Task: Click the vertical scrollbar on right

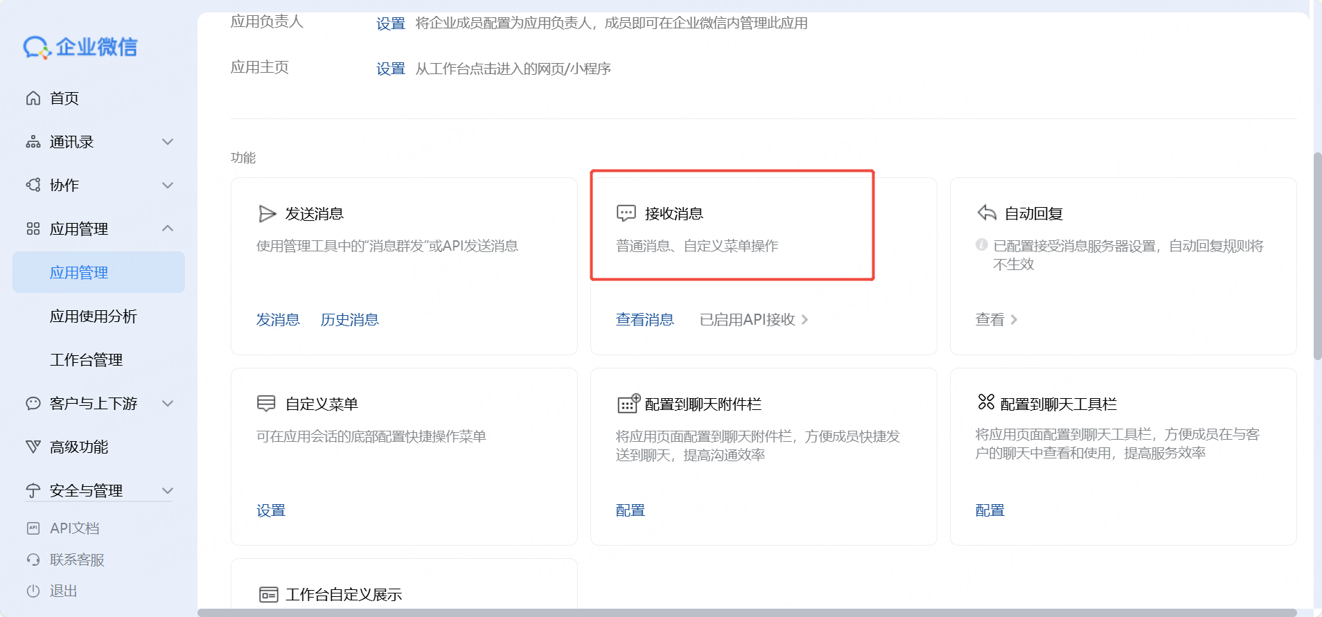Action: [x=1317, y=256]
